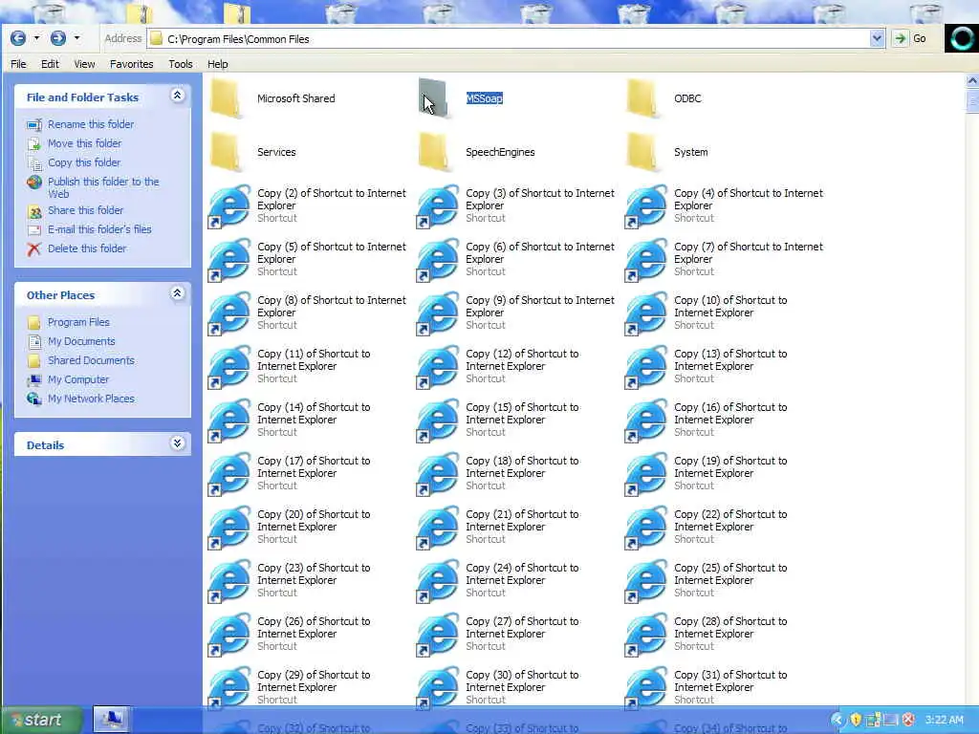Click Publish this folder to the Web
The height and width of the screenshot is (734, 979).
pyautogui.click(x=103, y=187)
